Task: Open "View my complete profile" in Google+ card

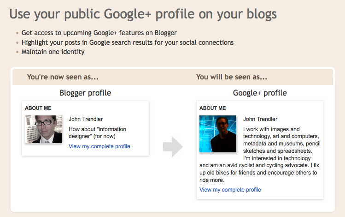Action: (230, 190)
